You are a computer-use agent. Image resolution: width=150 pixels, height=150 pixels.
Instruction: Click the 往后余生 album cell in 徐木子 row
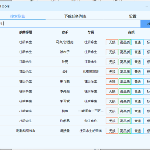click(90, 52)
